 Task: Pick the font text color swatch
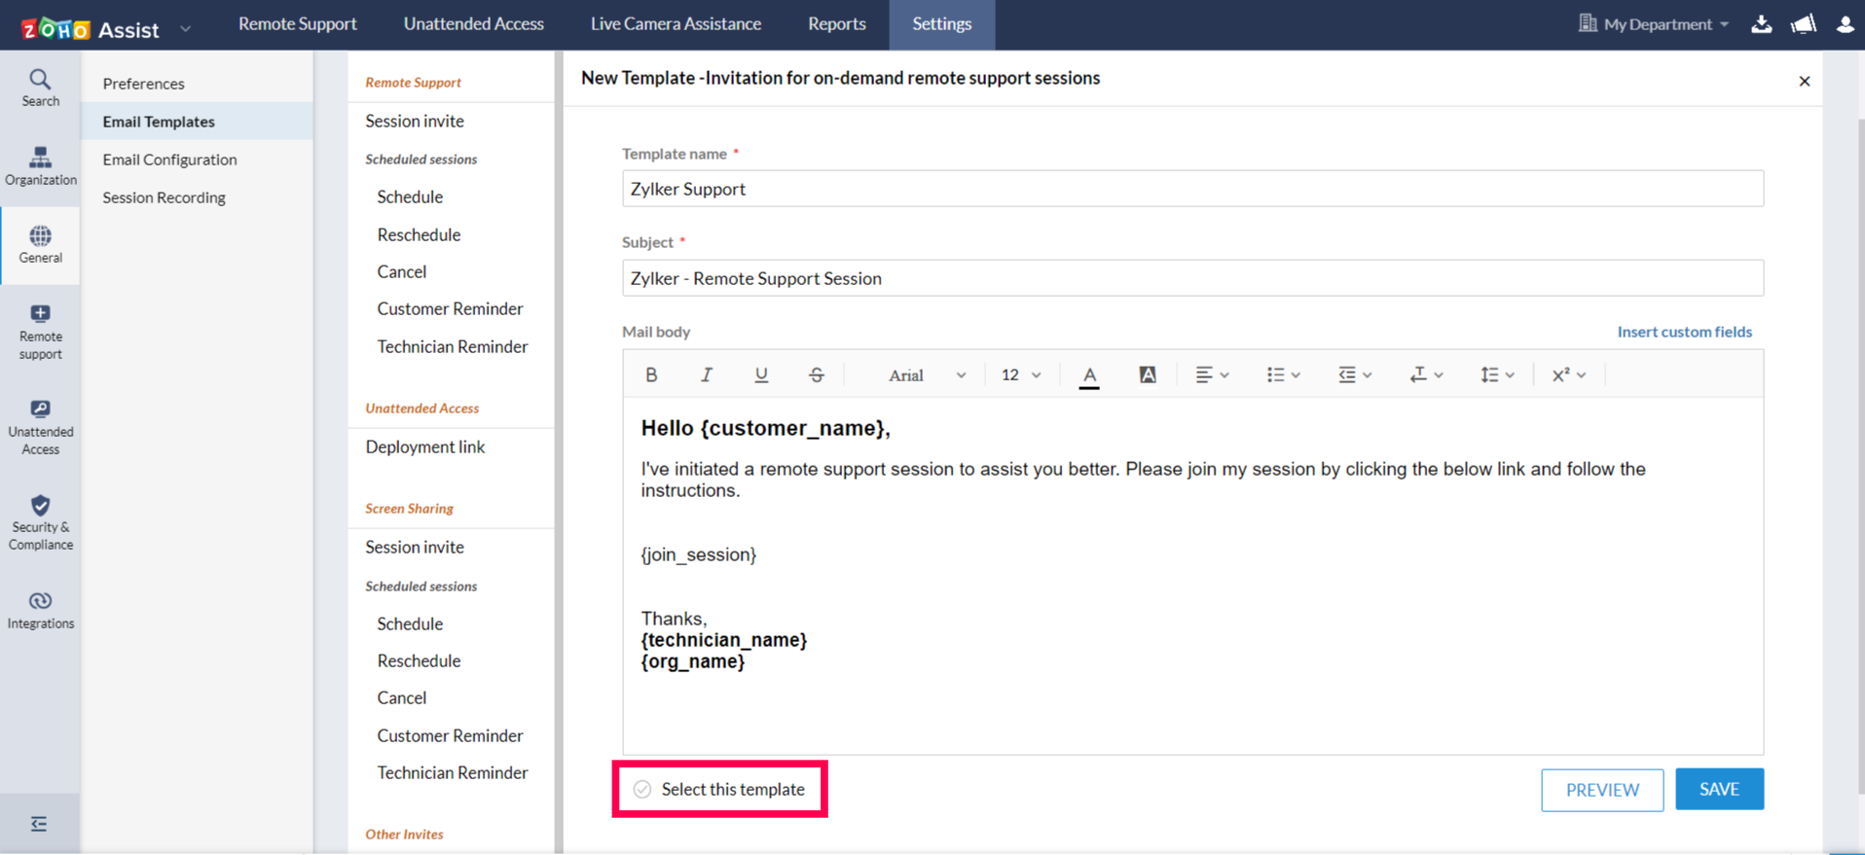click(1089, 375)
